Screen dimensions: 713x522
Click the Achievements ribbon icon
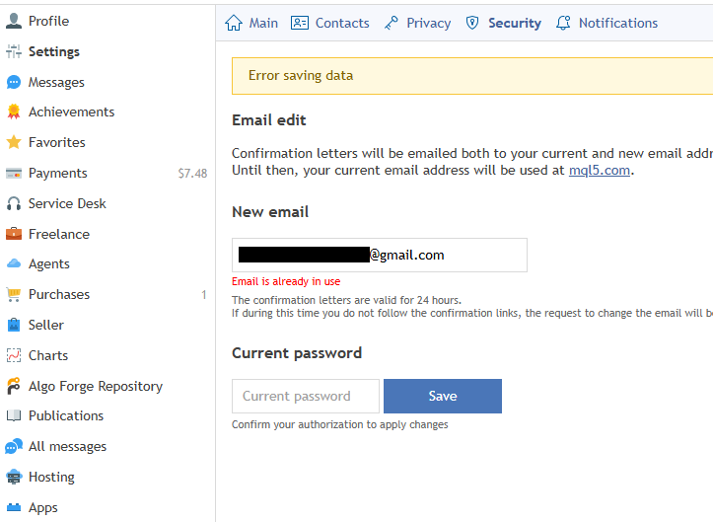(14, 112)
